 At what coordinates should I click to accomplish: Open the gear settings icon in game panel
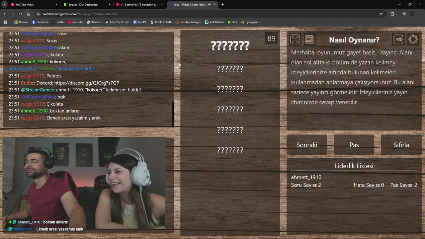point(413,40)
